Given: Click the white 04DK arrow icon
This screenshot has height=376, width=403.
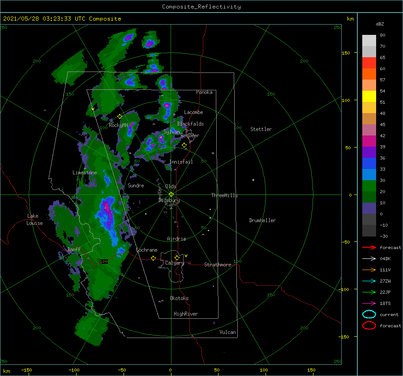Looking at the screenshot, I should (369, 259).
